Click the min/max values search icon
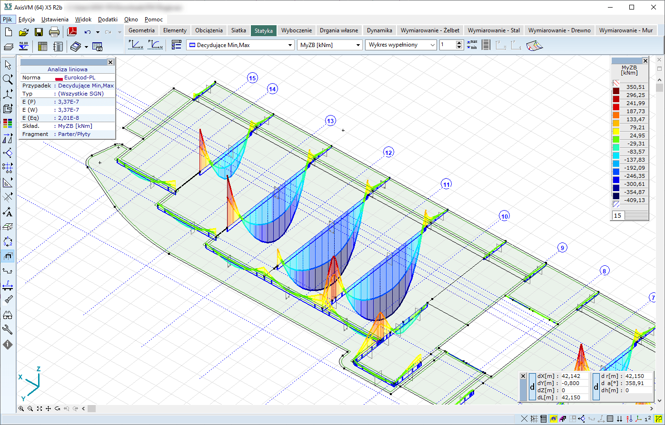 point(472,45)
